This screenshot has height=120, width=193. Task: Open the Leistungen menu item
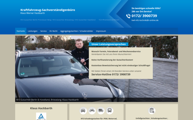point(32,31)
